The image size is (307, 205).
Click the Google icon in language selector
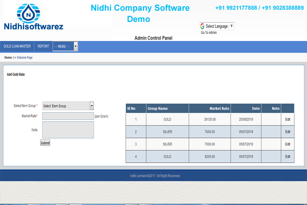point(202,26)
